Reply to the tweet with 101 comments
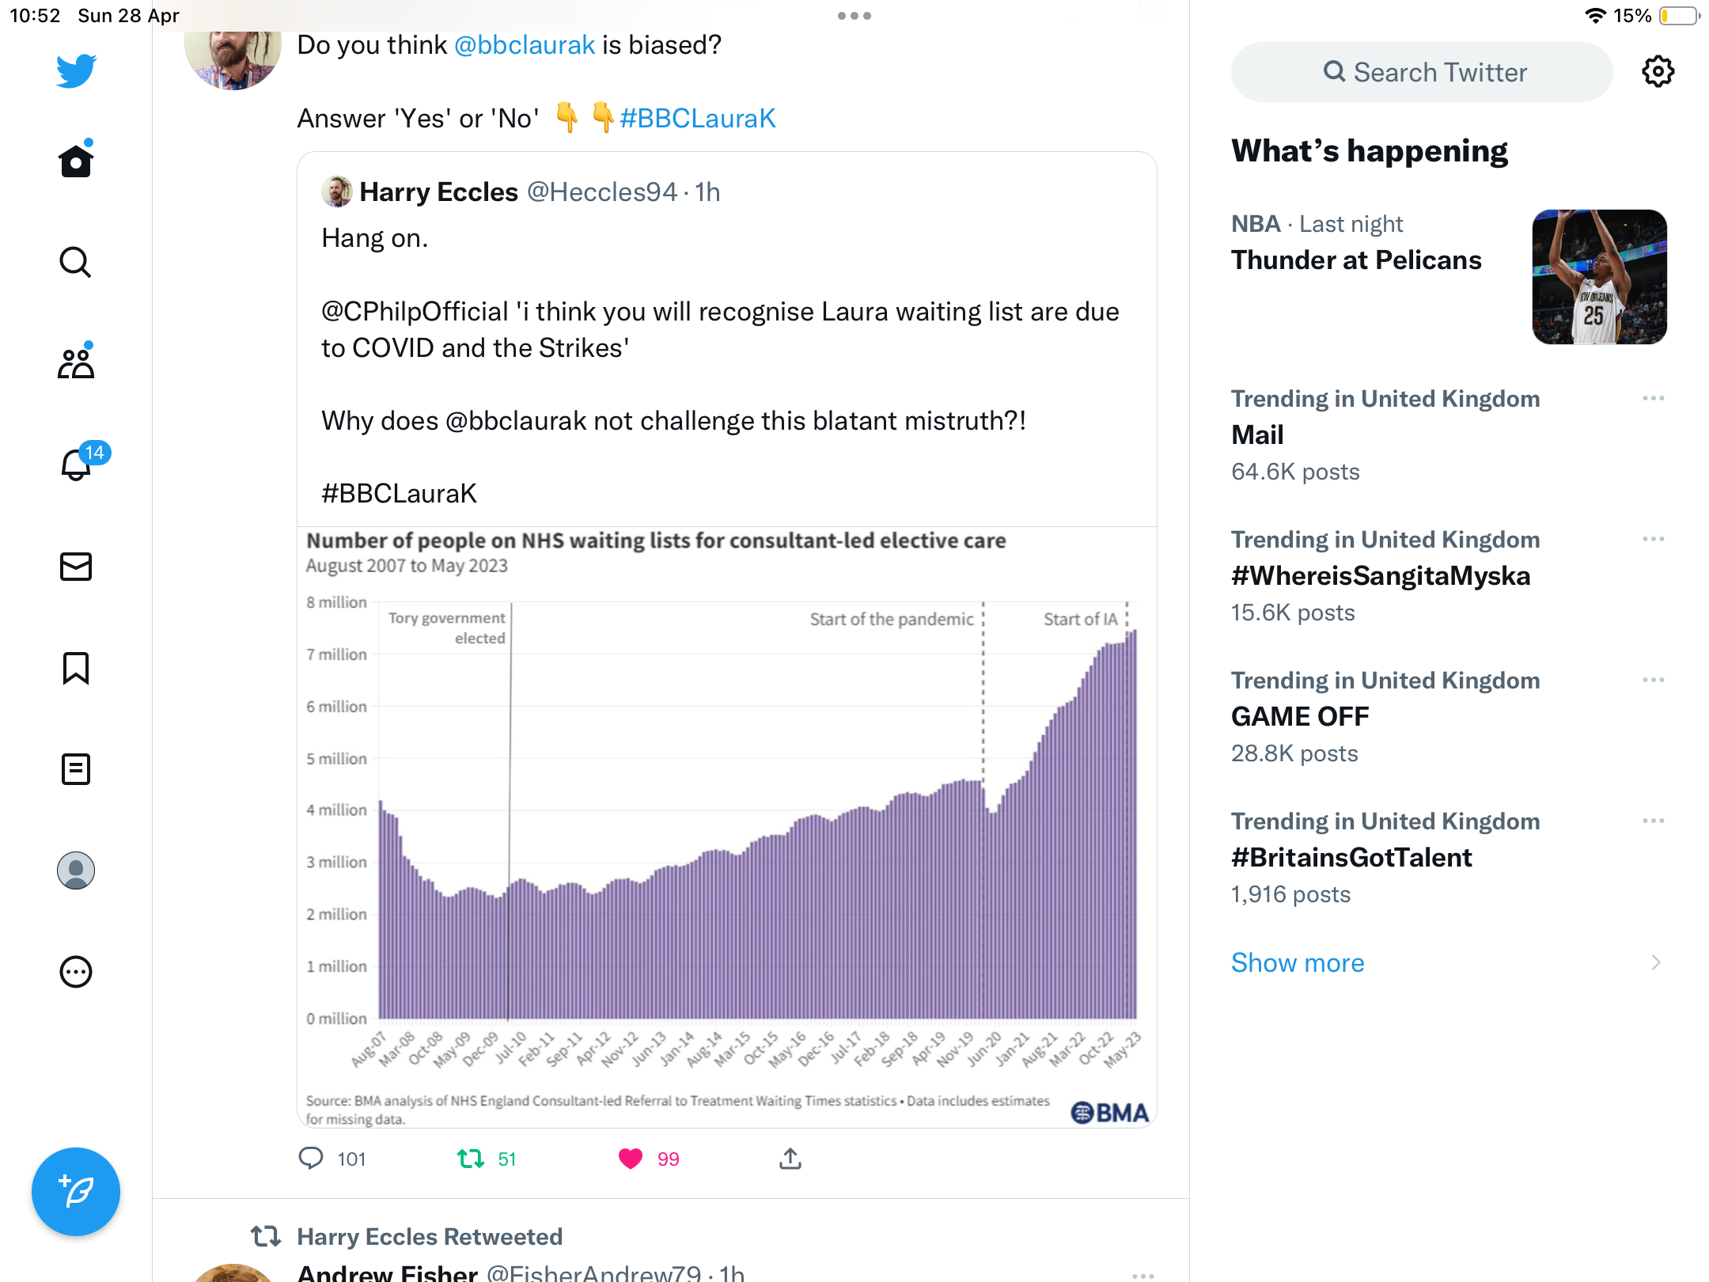1709x1282 pixels. coord(332,1159)
